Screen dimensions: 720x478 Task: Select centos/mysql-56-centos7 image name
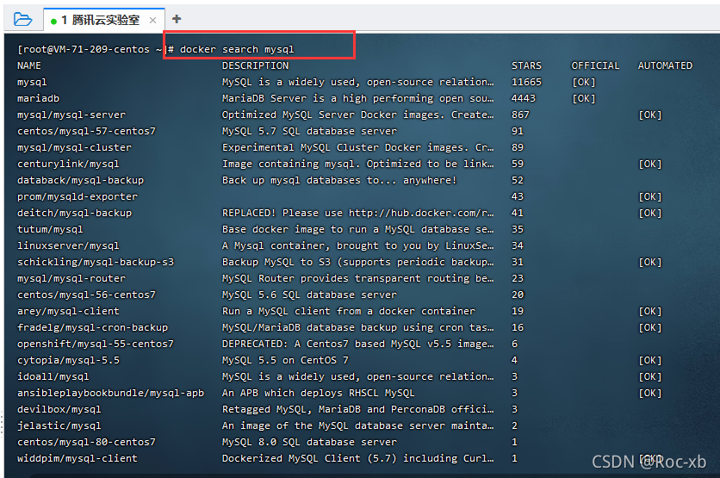coord(86,295)
